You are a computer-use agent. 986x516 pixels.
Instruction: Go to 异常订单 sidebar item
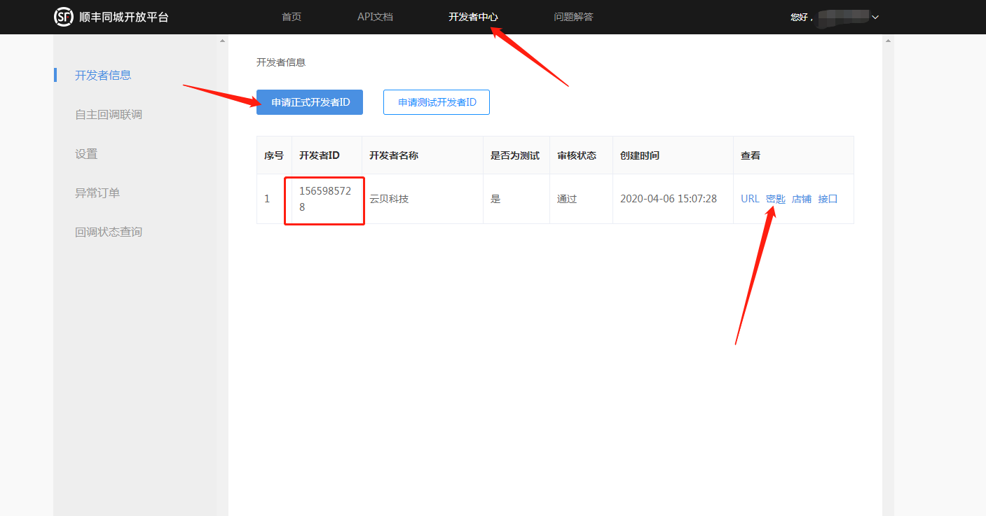point(97,193)
